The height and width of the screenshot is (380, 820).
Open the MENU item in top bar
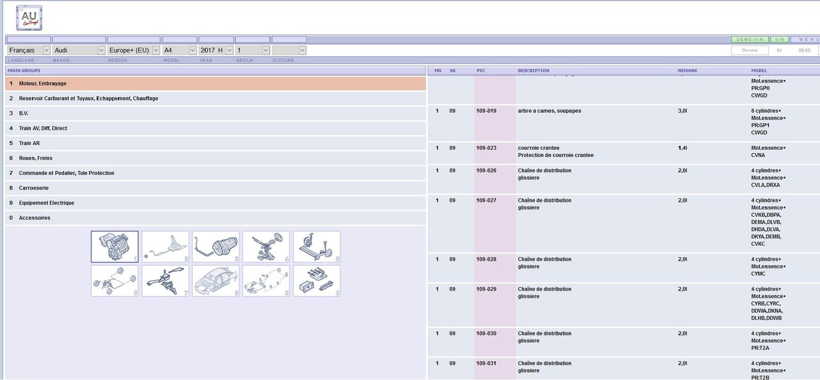coord(805,40)
